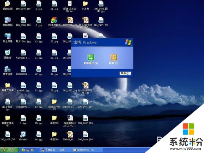Select the IMG_2380.JPG file icon
The image size is (204, 153).
click(x=23, y=20)
